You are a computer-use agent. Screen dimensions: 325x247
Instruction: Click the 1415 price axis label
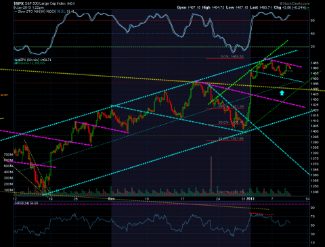[315, 116]
